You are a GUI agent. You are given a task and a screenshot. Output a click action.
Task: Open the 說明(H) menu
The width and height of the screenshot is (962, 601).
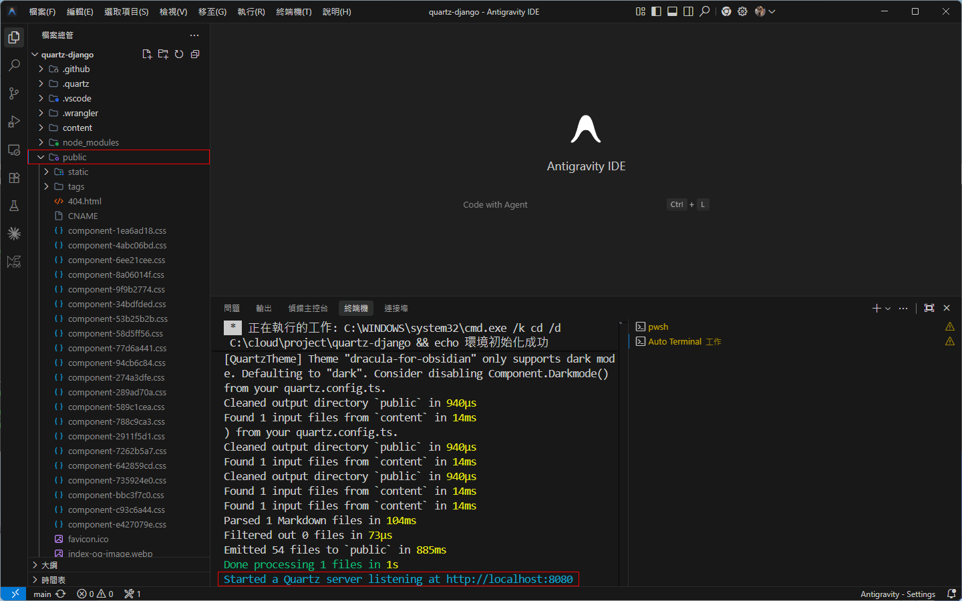337,11
